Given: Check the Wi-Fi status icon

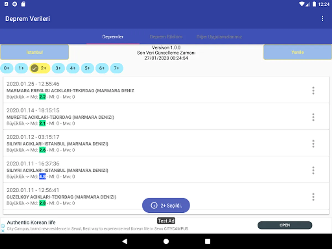Looking at the screenshot, I should coord(302,4).
